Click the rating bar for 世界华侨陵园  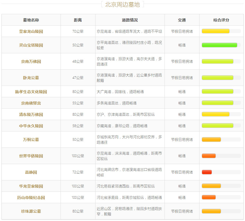(209, 156)
